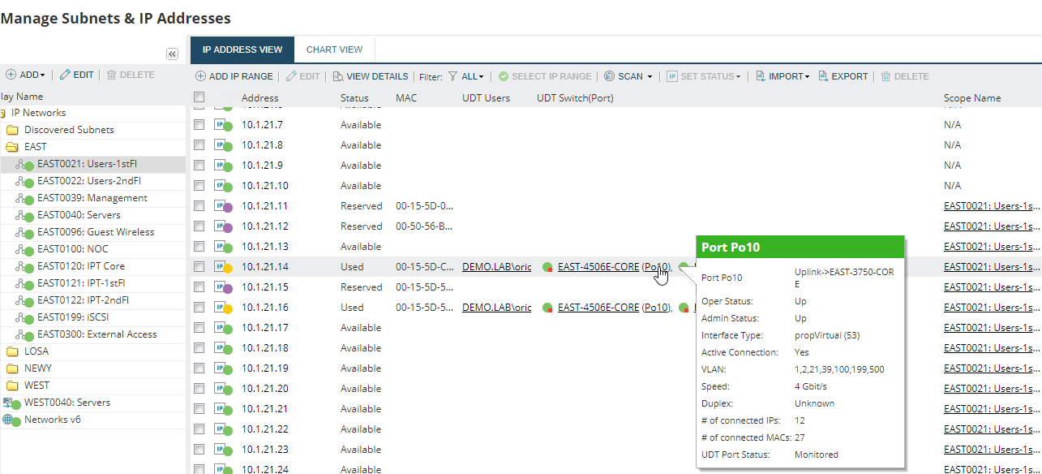
Task: Open the Scan dropdown menu
Action: [x=629, y=76]
